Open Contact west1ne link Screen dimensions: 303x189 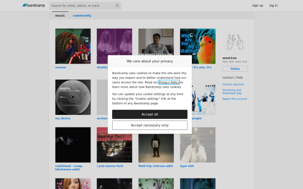point(233,84)
